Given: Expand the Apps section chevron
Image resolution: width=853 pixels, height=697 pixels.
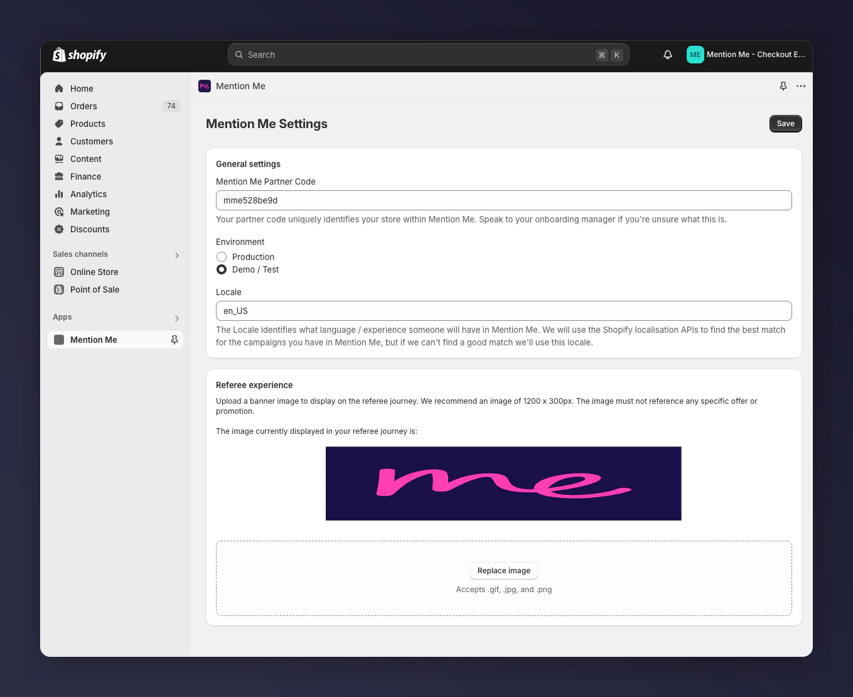Looking at the screenshot, I should pyautogui.click(x=177, y=318).
